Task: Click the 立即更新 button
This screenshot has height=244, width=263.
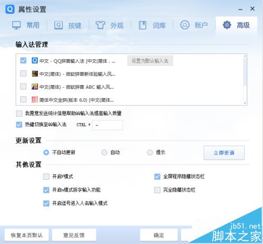Action: [224, 152]
